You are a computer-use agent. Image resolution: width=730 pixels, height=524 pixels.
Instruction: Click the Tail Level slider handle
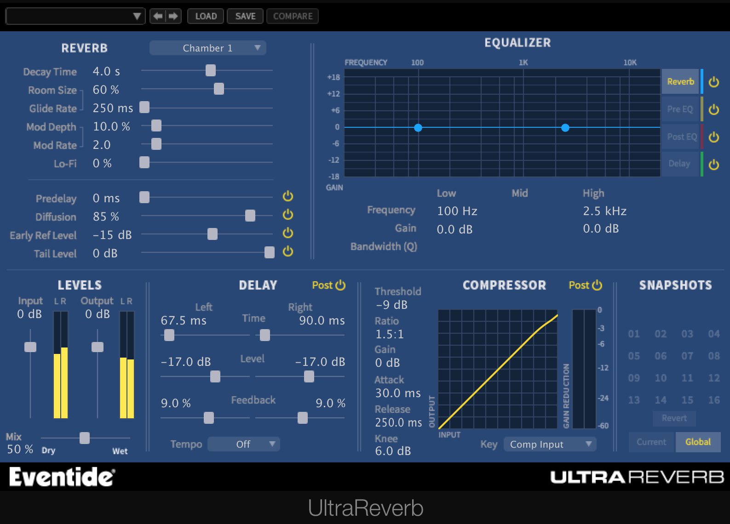pos(270,252)
